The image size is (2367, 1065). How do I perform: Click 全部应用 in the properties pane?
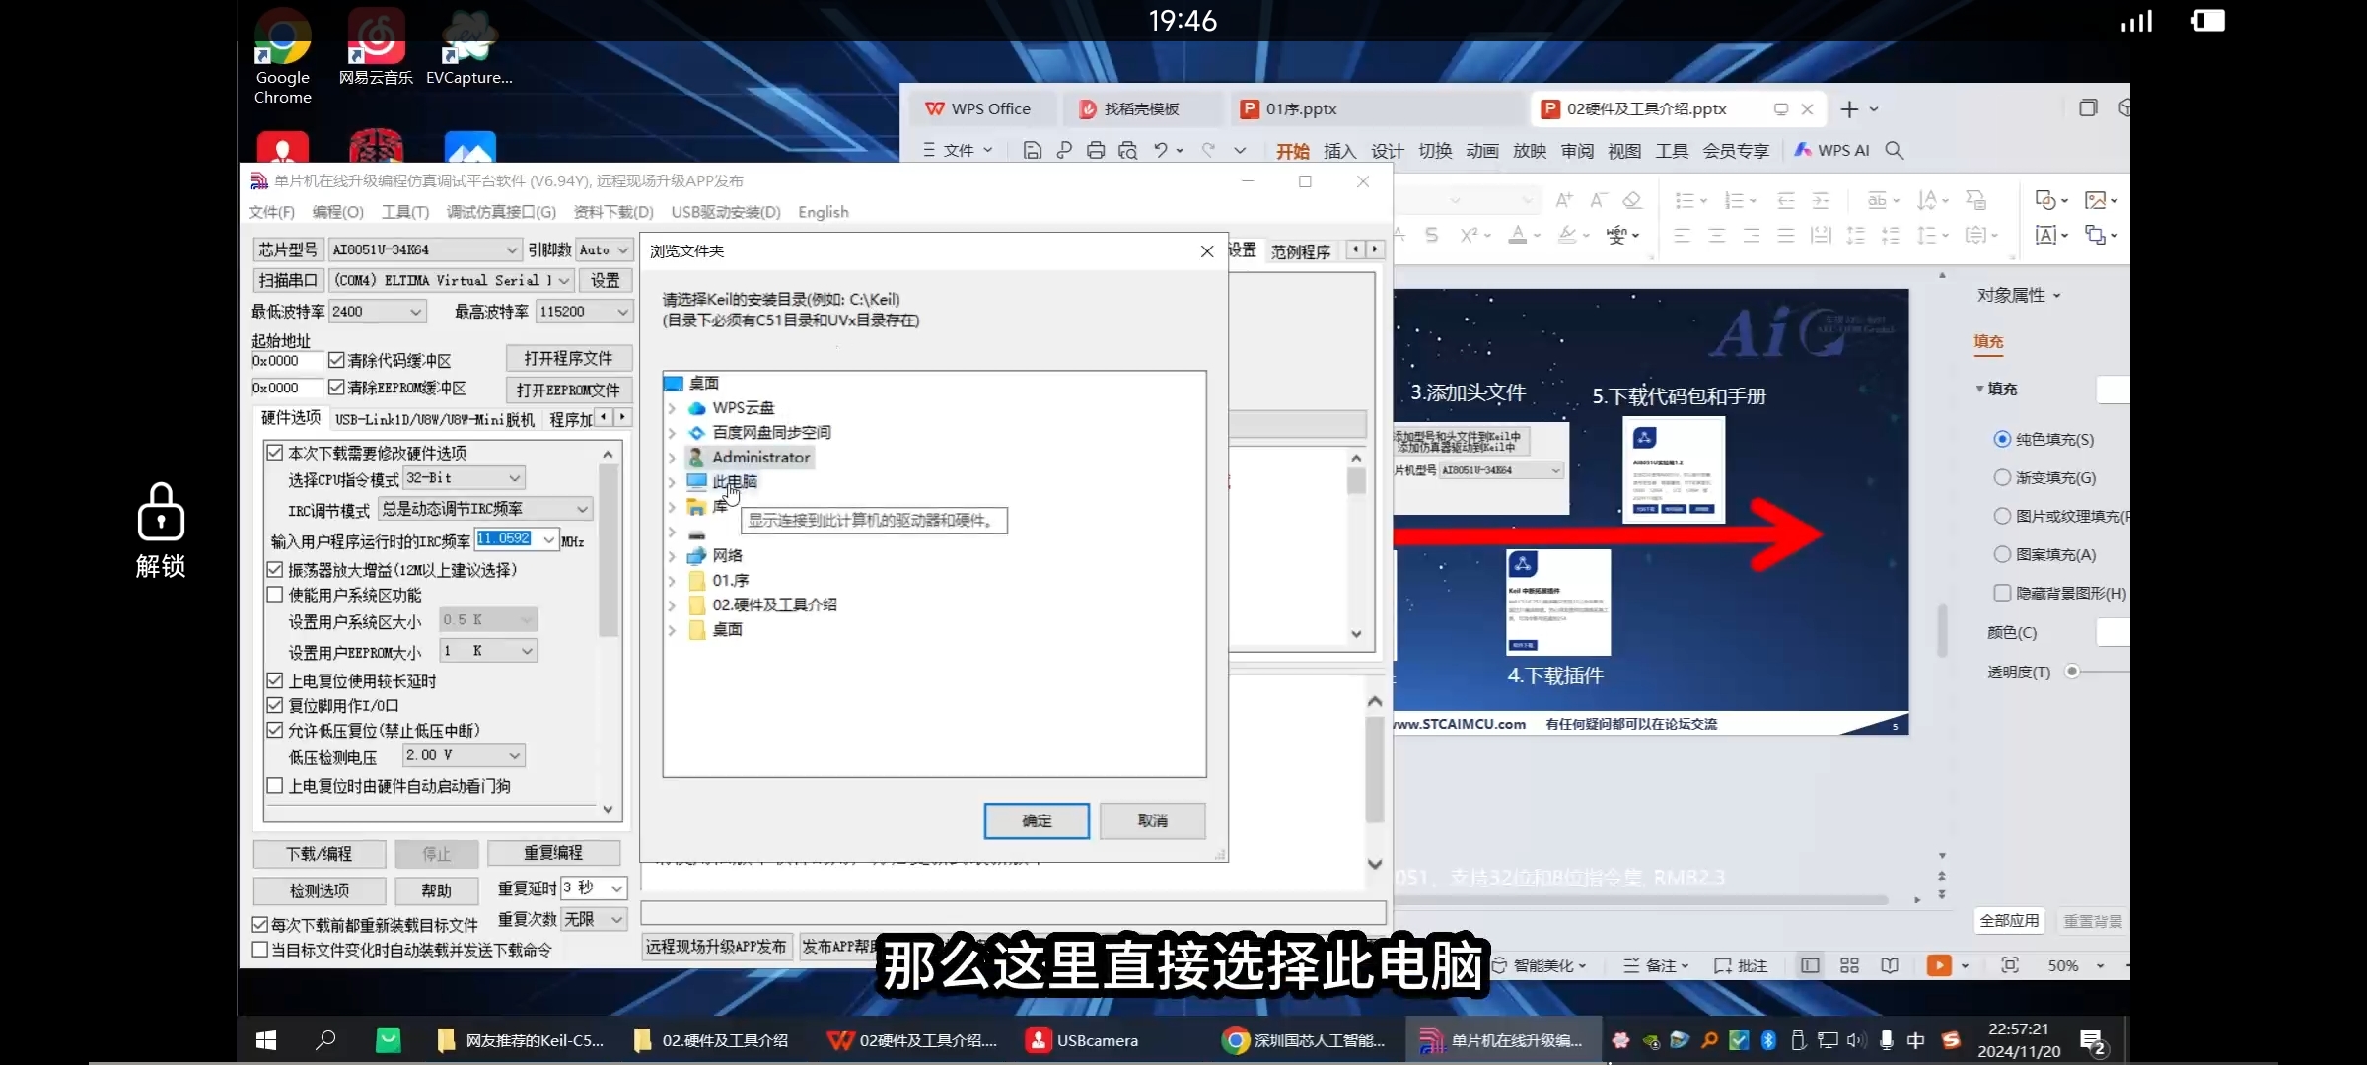tap(2009, 920)
